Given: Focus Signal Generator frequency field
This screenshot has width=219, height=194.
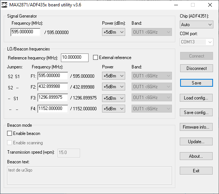Looking at the screenshot, I should 25,32.
